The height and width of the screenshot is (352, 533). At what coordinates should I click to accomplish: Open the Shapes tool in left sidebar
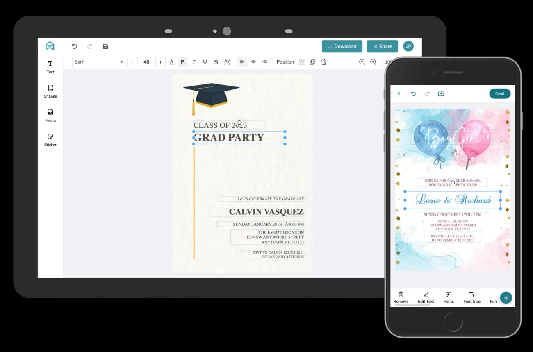coord(50,91)
